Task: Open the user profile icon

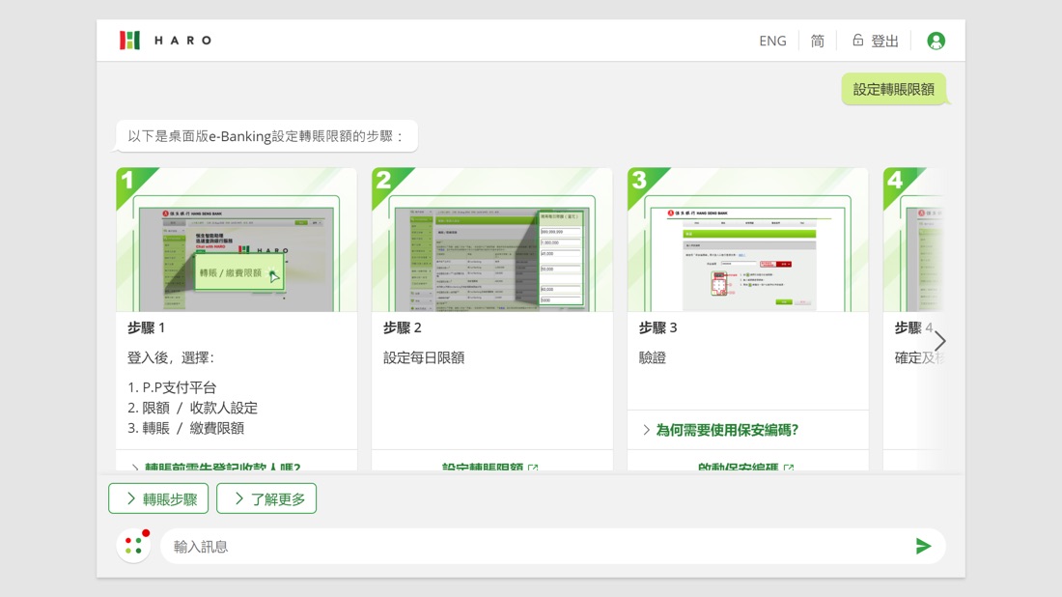Action: point(936,42)
